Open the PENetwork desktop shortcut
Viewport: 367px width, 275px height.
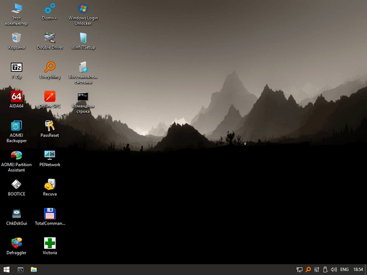[x=50, y=155]
